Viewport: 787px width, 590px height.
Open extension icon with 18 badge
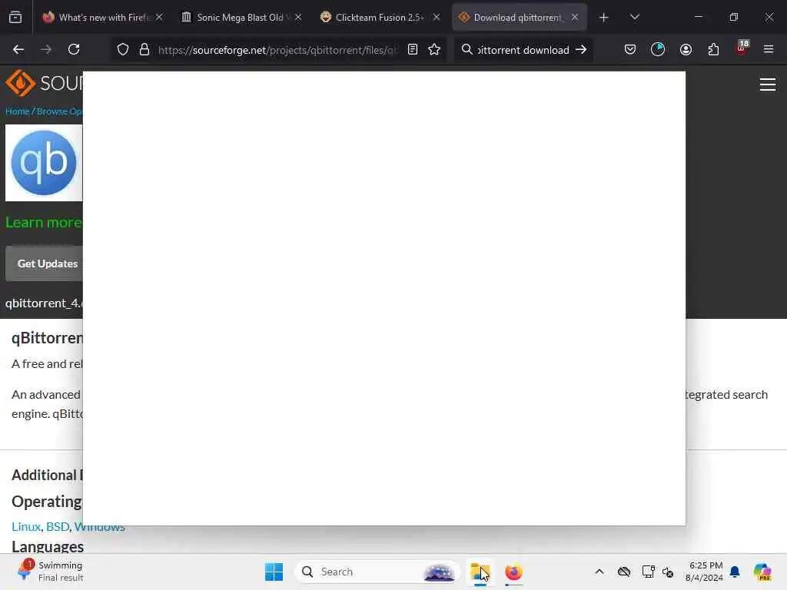coord(742,48)
